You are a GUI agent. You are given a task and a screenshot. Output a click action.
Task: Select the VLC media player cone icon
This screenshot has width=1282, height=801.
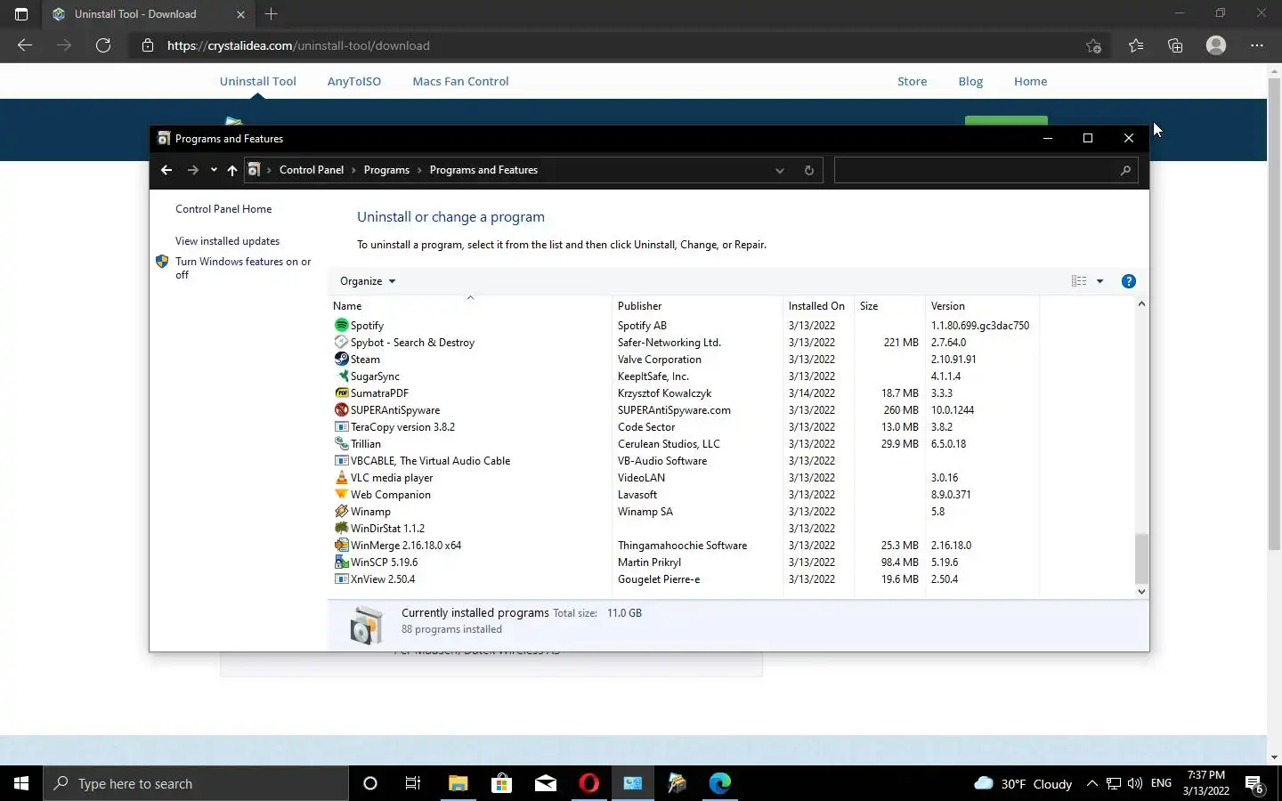pyautogui.click(x=341, y=478)
